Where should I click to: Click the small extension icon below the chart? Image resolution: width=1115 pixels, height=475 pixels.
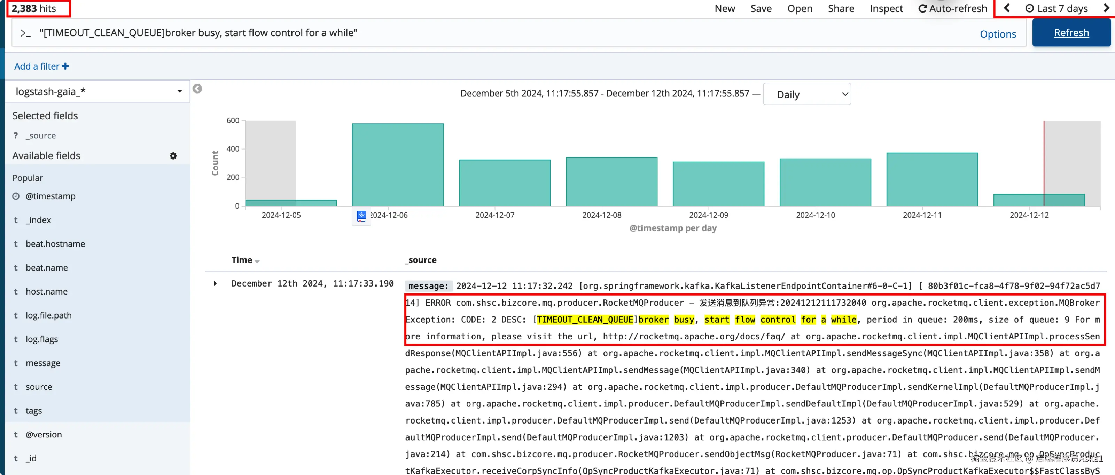pos(361,216)
